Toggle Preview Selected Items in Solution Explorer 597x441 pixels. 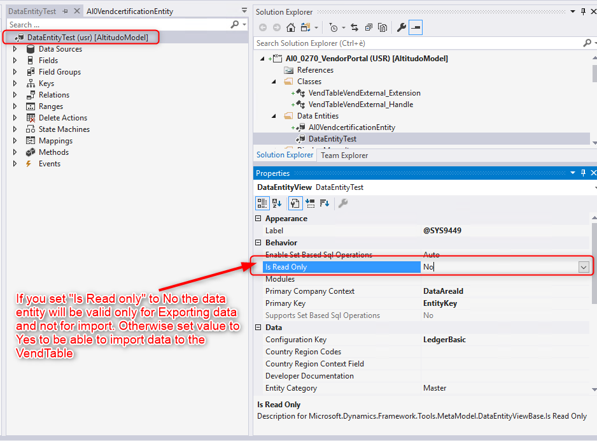pyautogui.click(x=414, y=27)
